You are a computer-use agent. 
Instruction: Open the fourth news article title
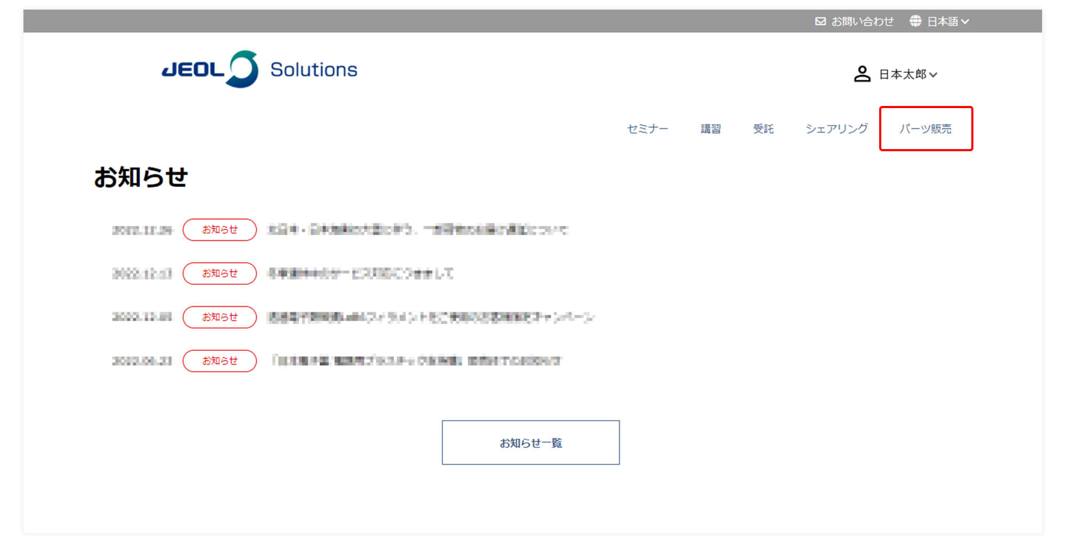click(x=415, y=361)
